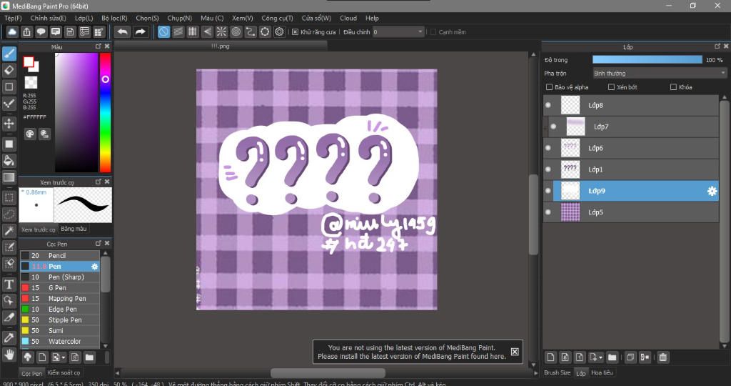
Task: Toggle visibility of Lớp5 layer
Action: click(548, 212)
